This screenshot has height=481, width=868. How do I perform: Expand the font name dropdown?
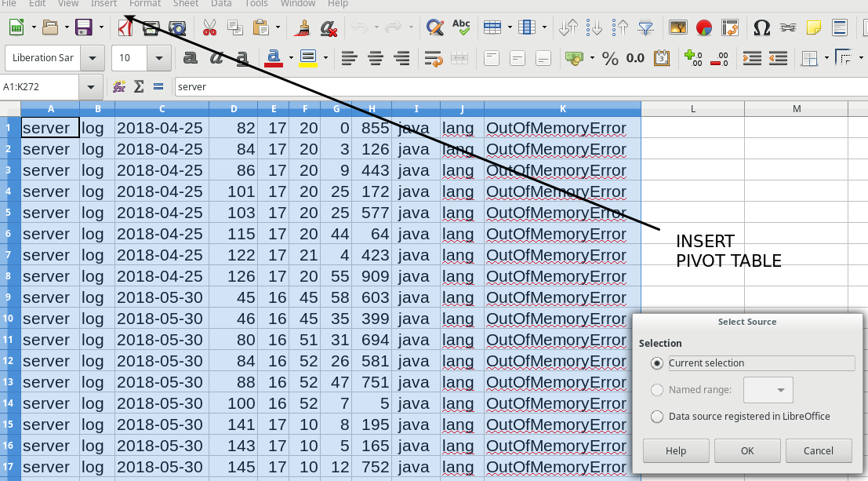(93, 58)
